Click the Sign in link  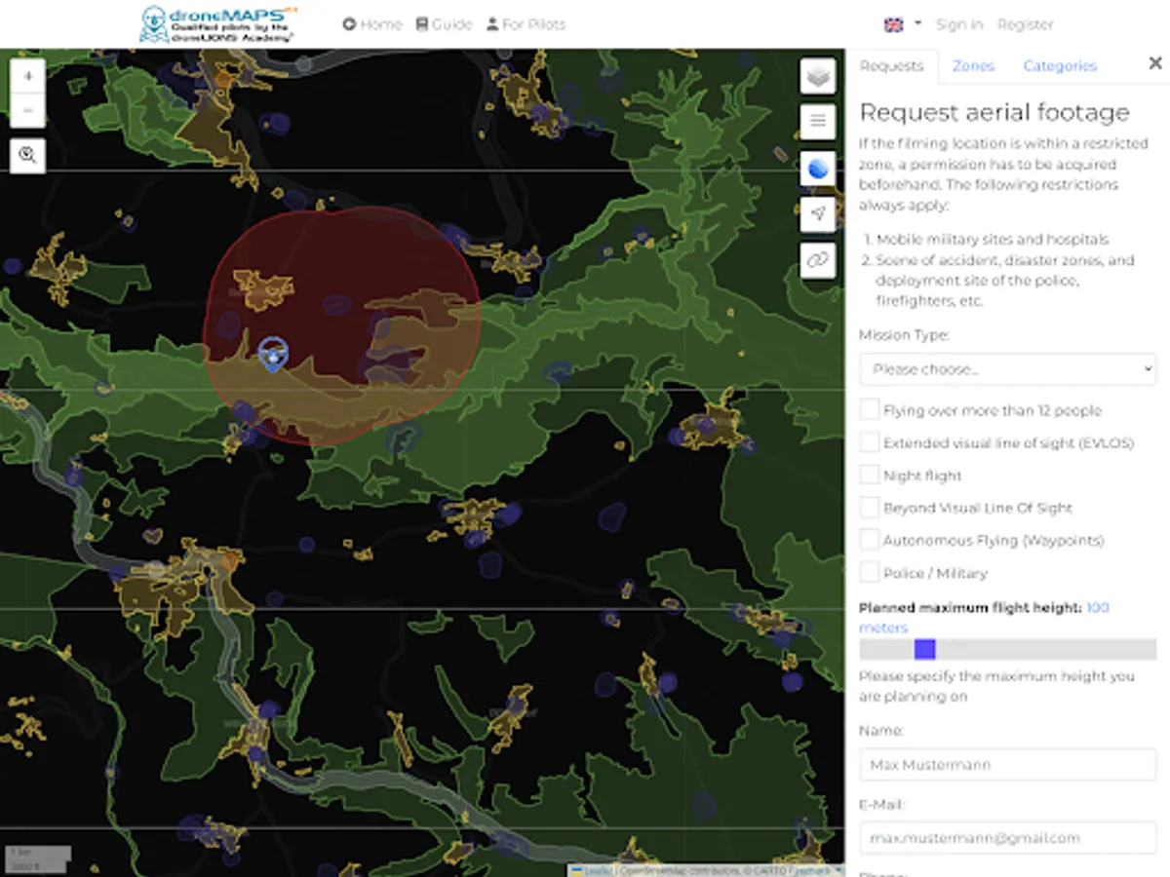click(x=959, y=24)
